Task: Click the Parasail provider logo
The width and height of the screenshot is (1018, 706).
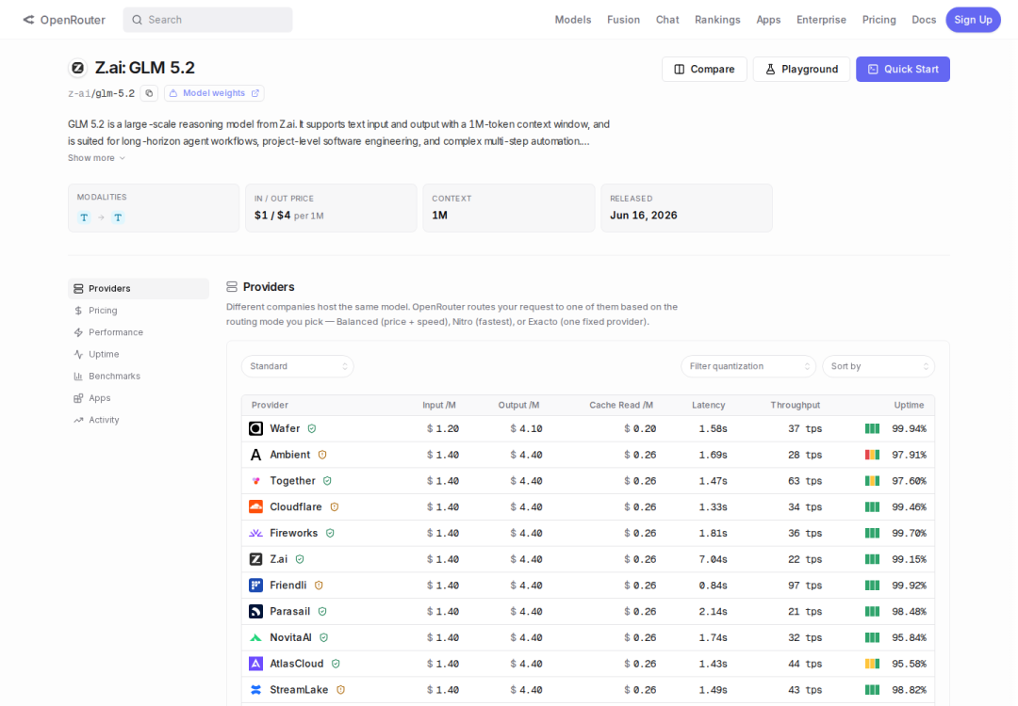Action: click(x=255, y=611)
